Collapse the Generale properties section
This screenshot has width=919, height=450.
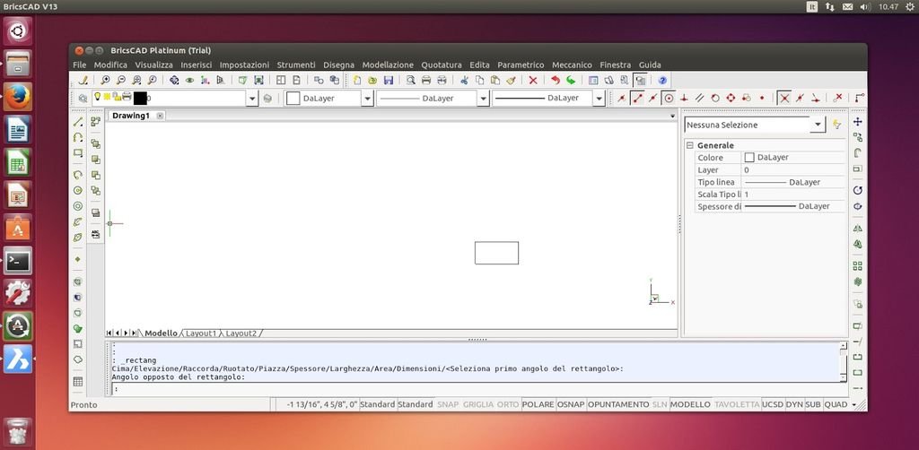pos(689,145)
